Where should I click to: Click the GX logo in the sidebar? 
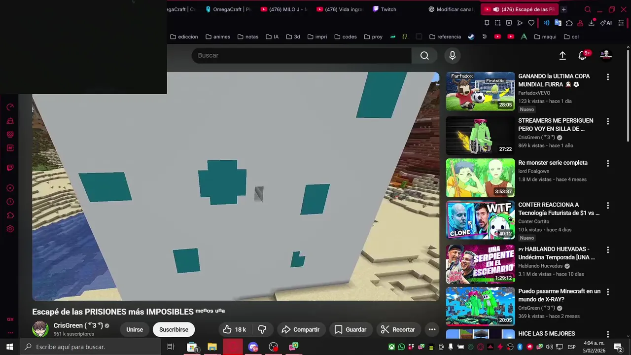[x=10, y=319]
